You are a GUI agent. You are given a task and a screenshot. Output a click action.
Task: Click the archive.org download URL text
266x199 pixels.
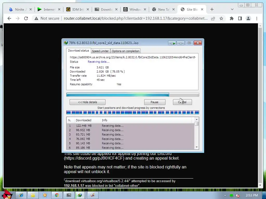[132, 57]
